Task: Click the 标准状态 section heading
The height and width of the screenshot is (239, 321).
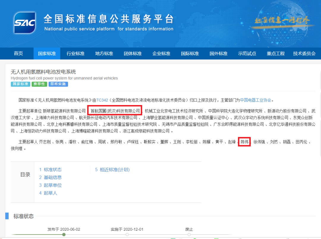Action: tap(23, 216)
